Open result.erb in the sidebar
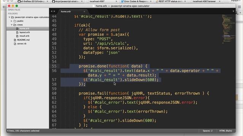Screen dimensions: 243x136 click(24, 36)
